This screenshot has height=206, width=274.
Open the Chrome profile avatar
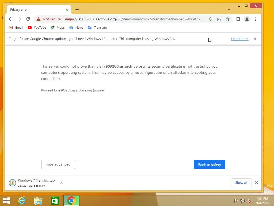point(247,19)
